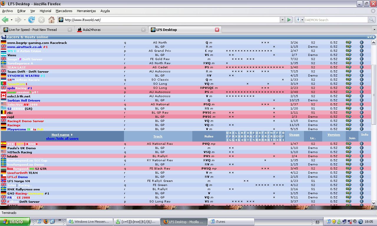The width and height of the screenshot is (377, 226).
Task: Open the Firefox home page icon
Action: (52, 20)
